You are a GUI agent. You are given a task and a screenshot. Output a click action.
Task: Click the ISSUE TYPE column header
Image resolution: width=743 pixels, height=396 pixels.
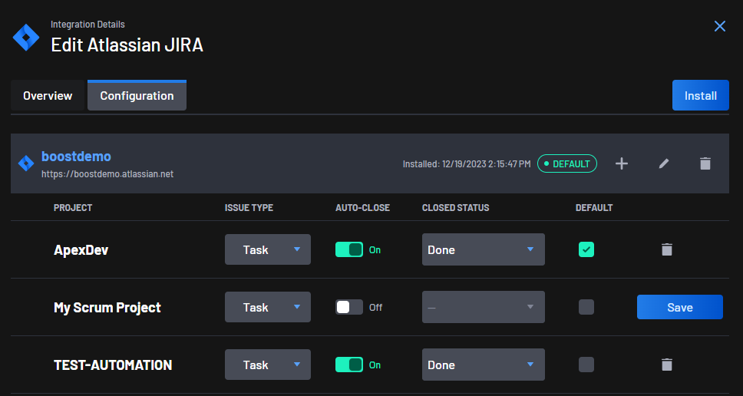point(249,208)
